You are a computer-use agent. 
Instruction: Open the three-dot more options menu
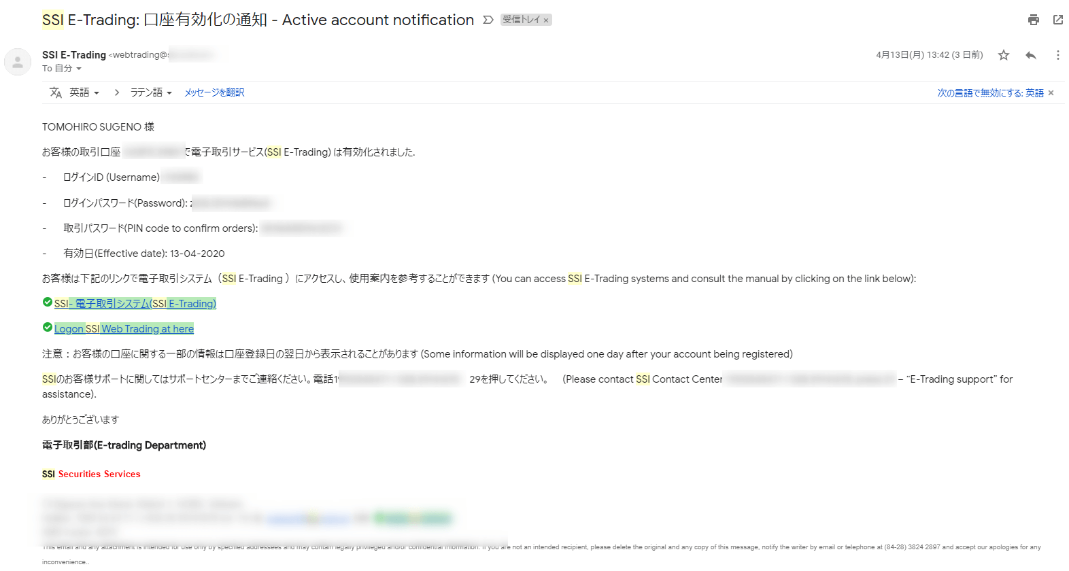pyautogui.click(x=1057, y=55)
